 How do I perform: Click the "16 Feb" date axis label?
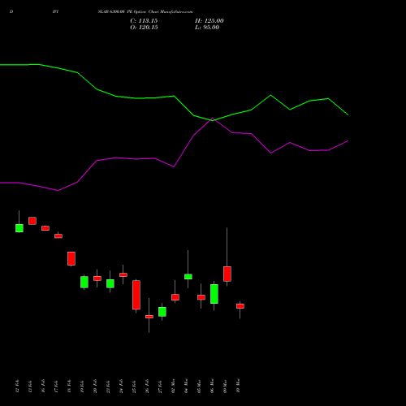pyautogui.click(x=43, y=387)
